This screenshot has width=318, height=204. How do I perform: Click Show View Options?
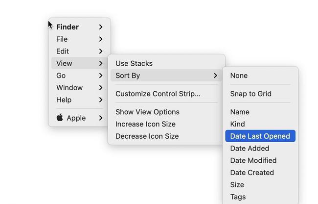(147, 112)
